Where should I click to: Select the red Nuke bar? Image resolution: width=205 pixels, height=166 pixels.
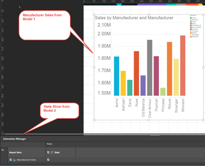(136, 73)
